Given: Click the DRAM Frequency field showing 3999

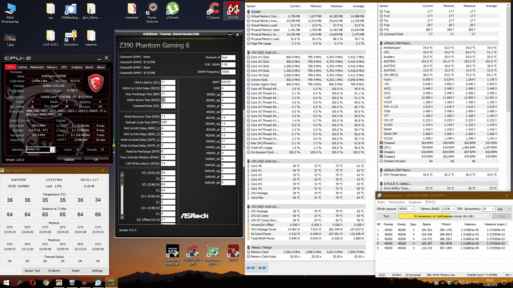Looking at the screenshot, I should (228, 72).
